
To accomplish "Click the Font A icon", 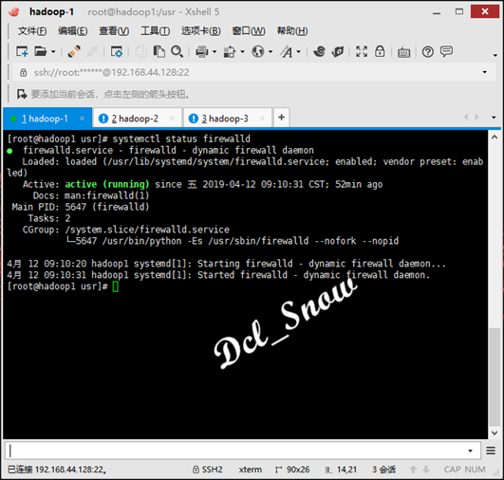I will [x=287, y=51].
